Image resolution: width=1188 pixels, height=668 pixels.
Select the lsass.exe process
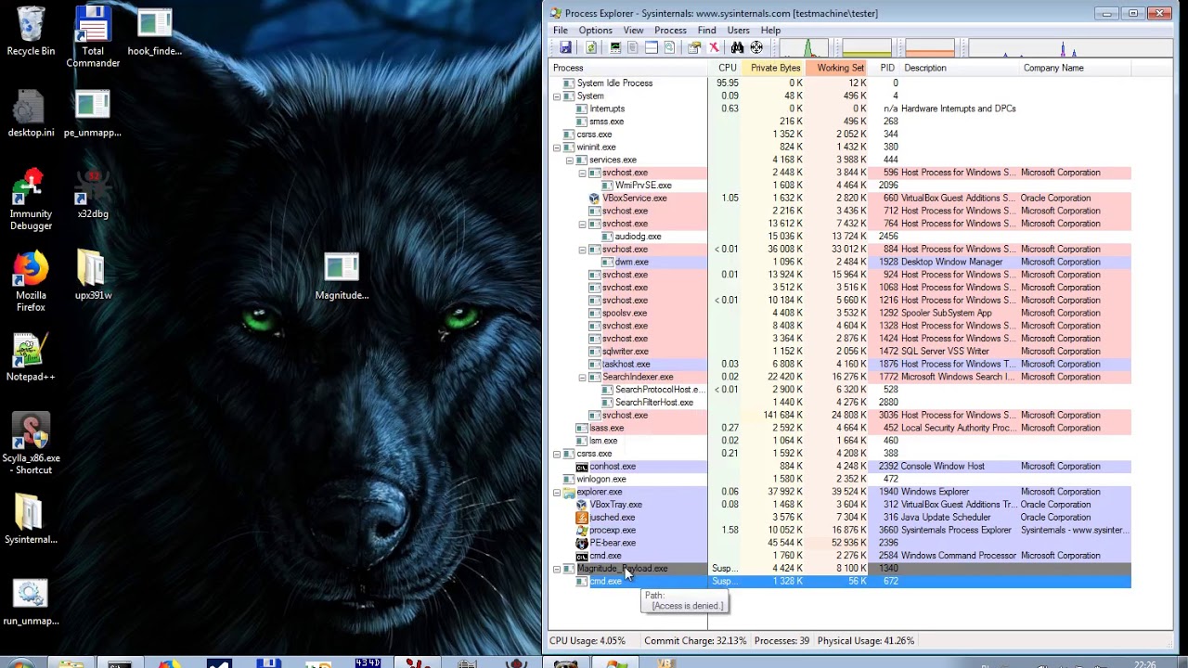tap(840, 428)
